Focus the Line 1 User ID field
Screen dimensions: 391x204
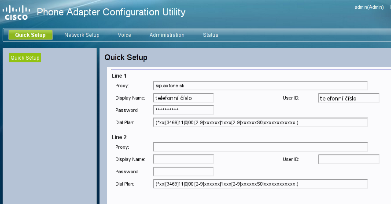(x=349, y=98)
